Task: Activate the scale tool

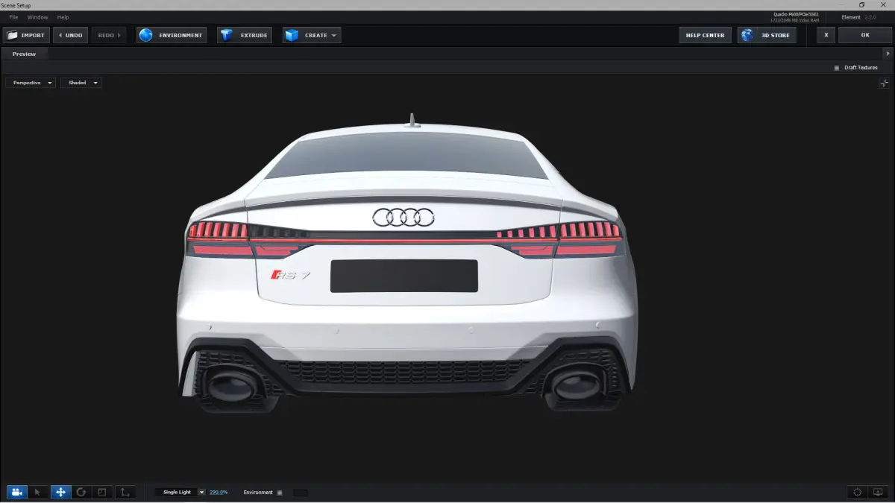Action: pyautogui.click(x=102, y=492)
